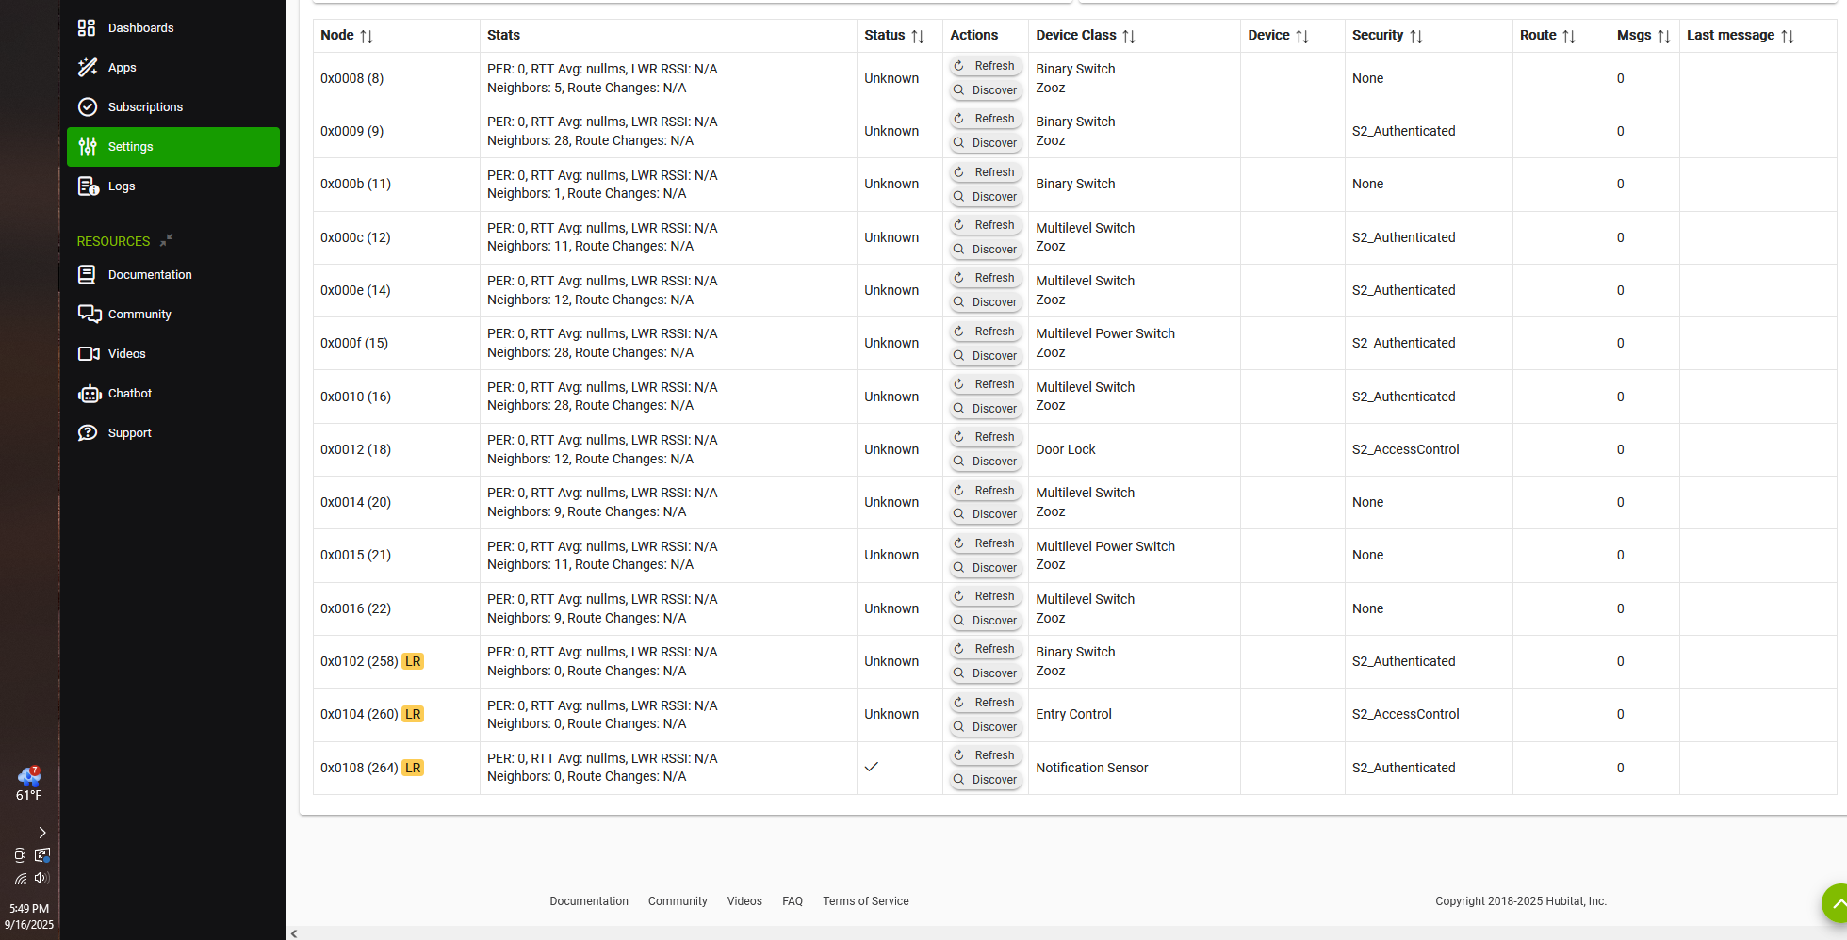Image resolution: width=1847 pixels, height=940 pixels.
Task: Sort table by Node column
Action: [367, 36]
